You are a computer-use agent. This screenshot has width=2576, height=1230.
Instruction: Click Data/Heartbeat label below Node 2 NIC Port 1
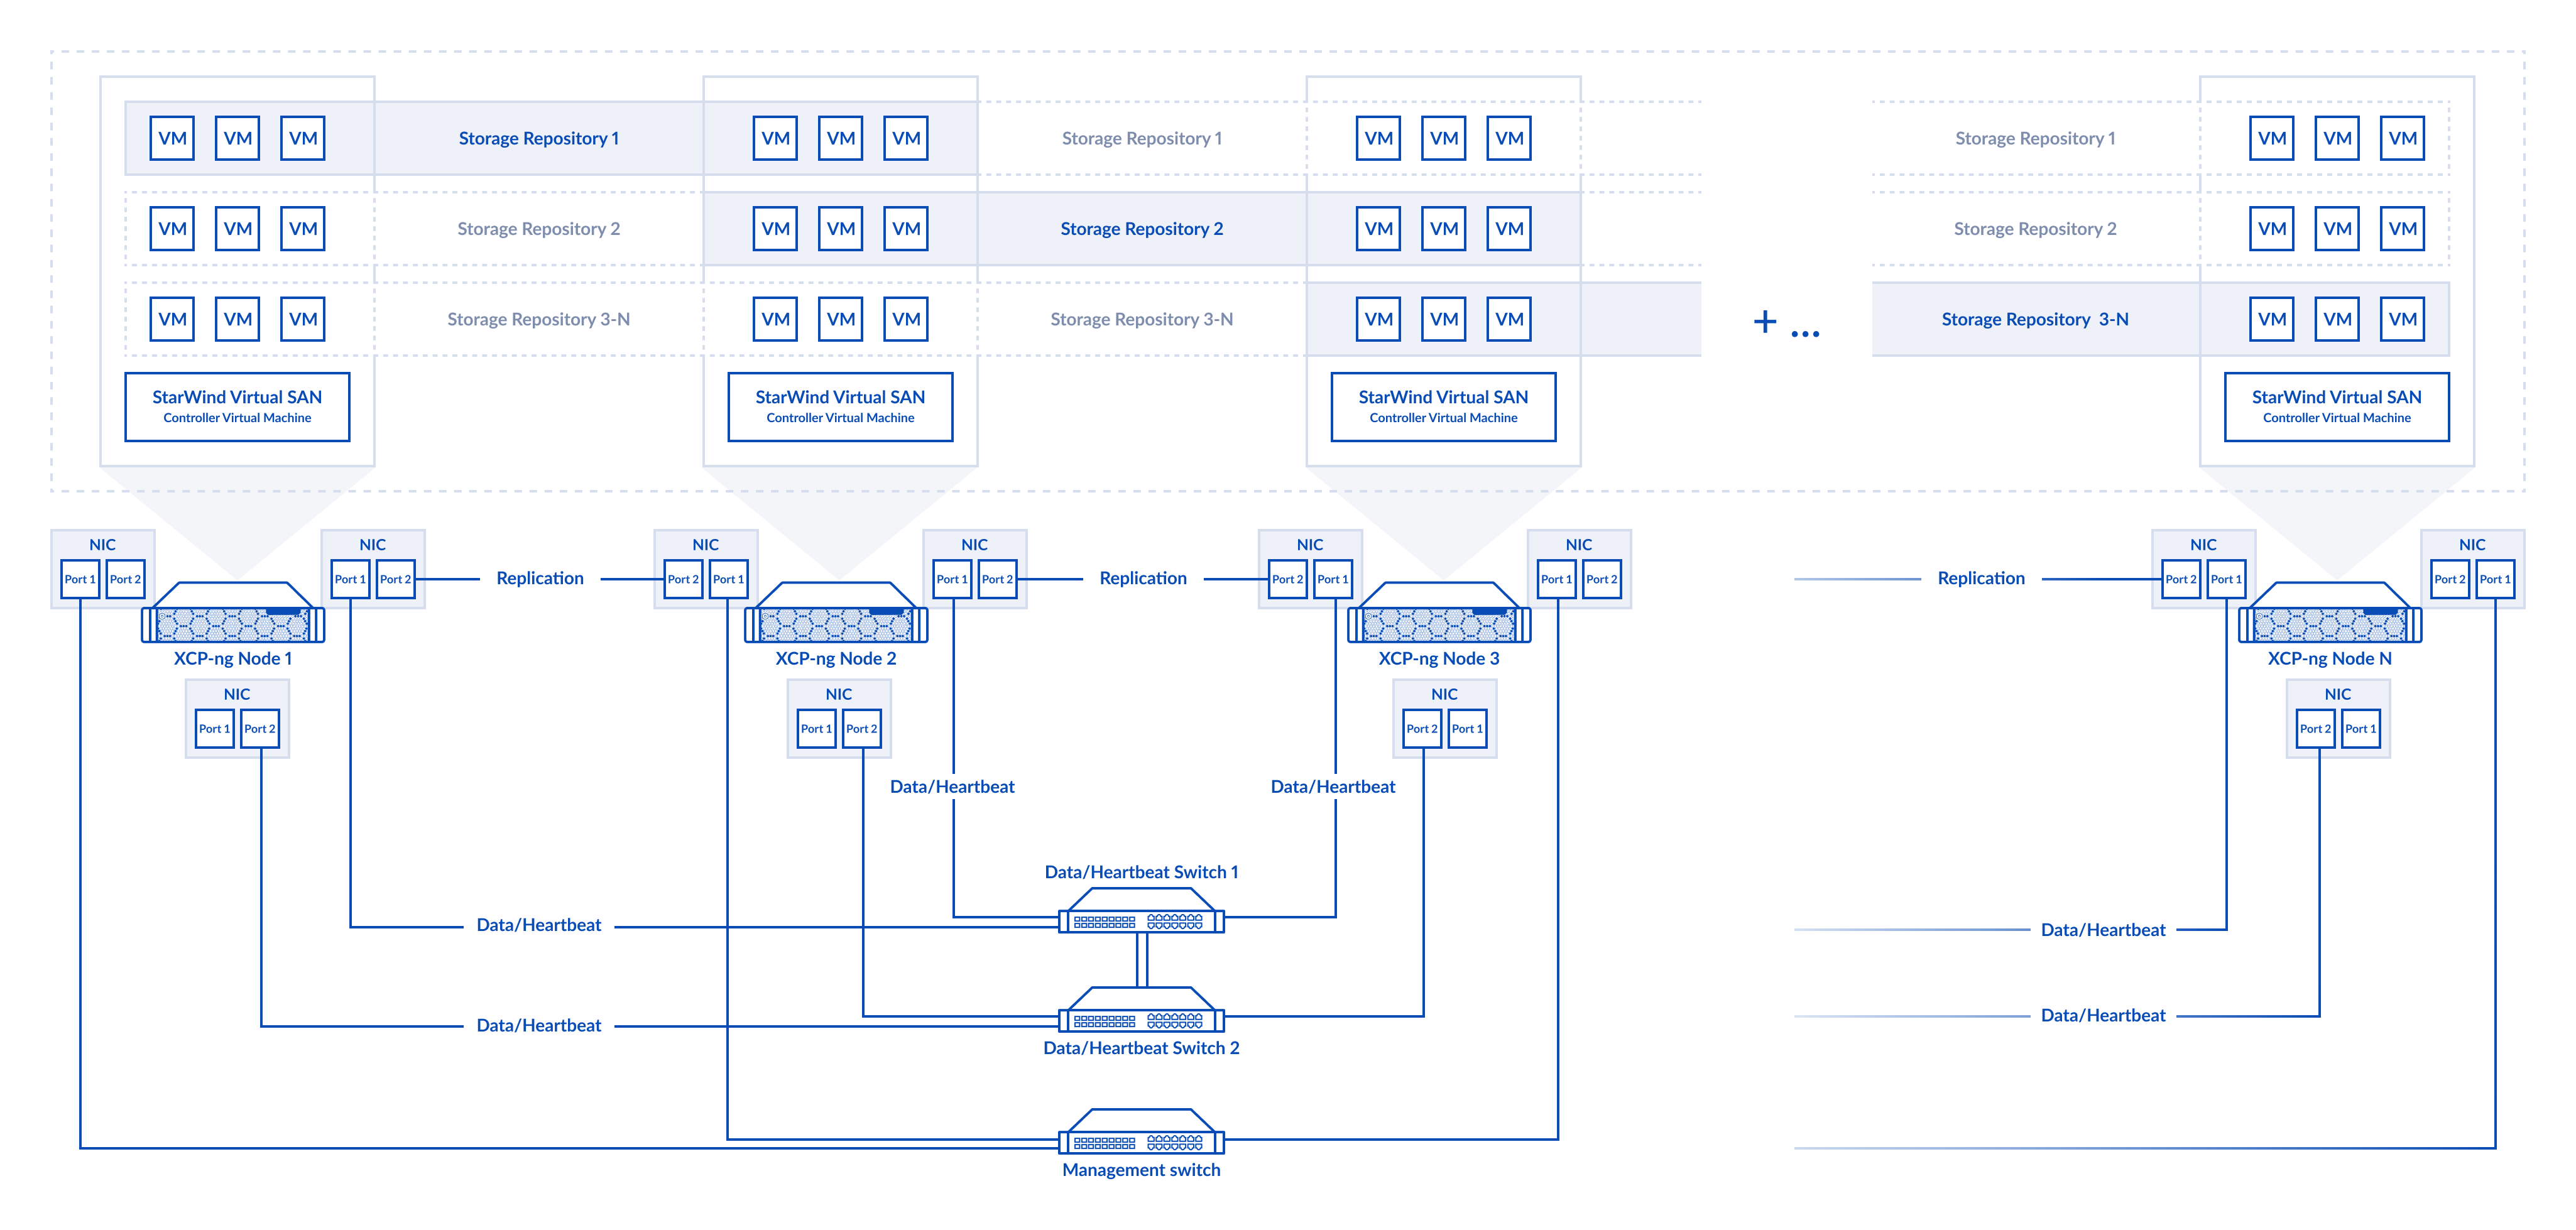(x=952, y=787)
